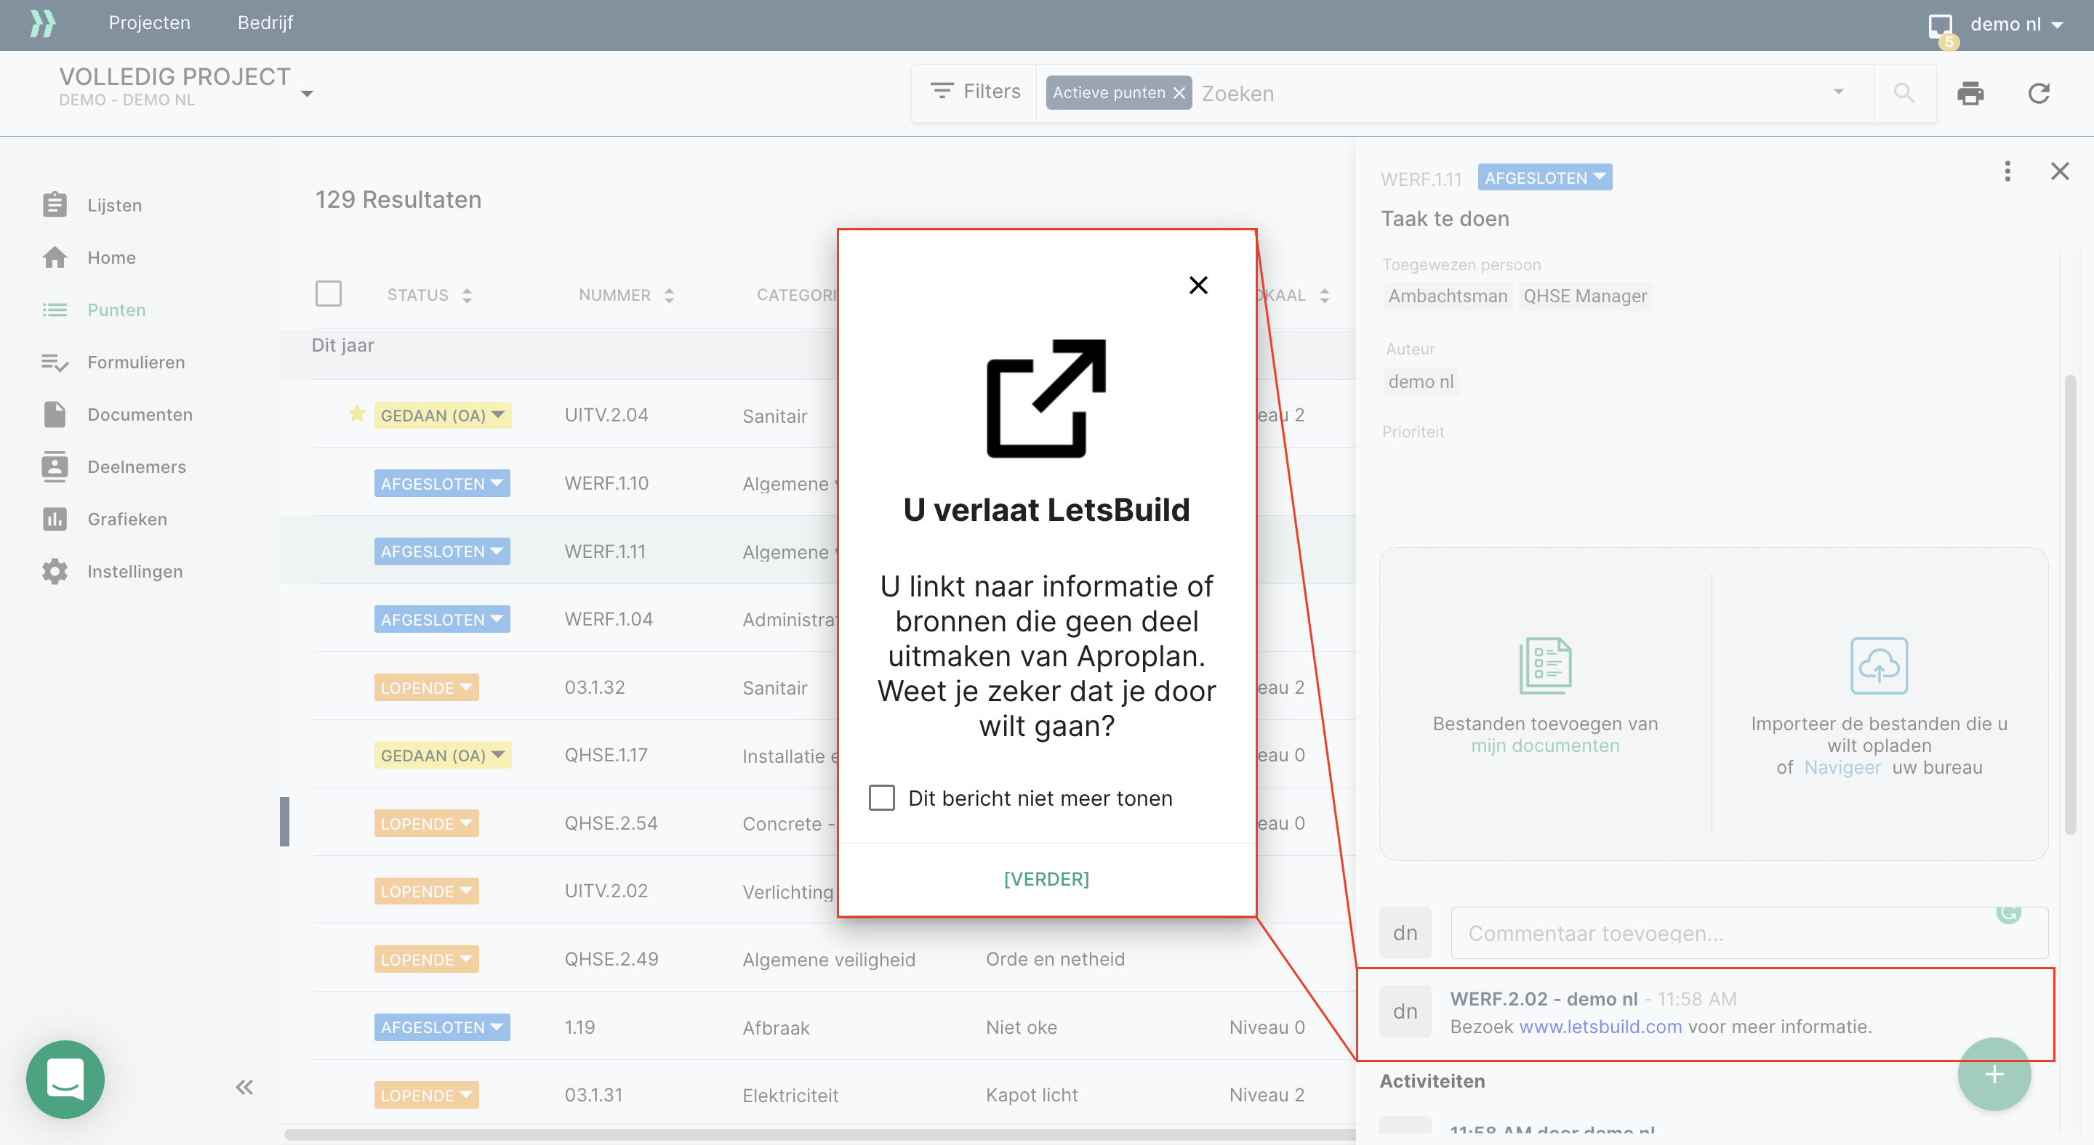Open AFGESLOTEN status dropdown in detail panel
The height and width of the screenshot is (1145, 2094).
click(x=1544, y=178)
